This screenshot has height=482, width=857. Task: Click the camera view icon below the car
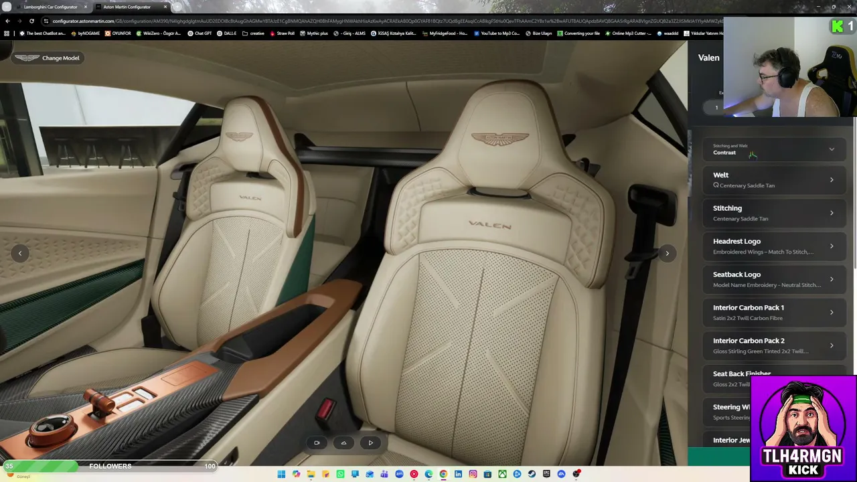(x=317, y=443)
